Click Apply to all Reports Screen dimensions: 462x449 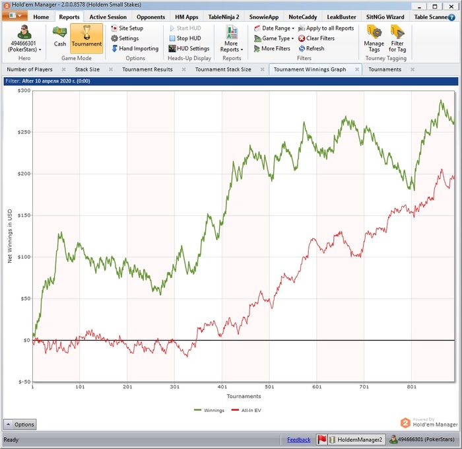point(326,28)
